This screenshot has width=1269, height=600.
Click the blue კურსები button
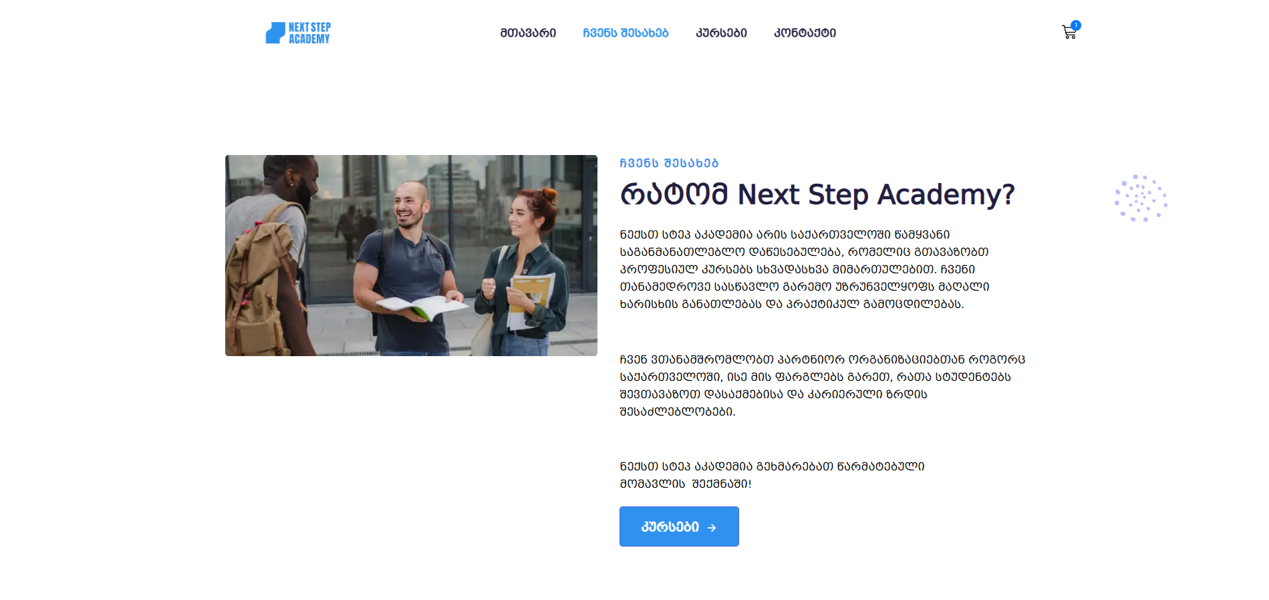[679, 527]
